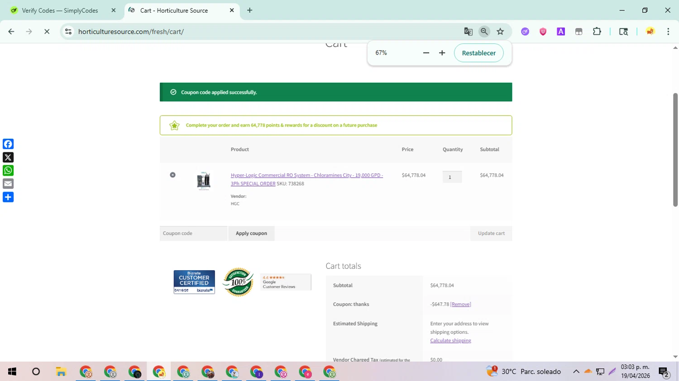Click the 'Product' column header
The image size is (679, 381).
(x=240, y=149)
